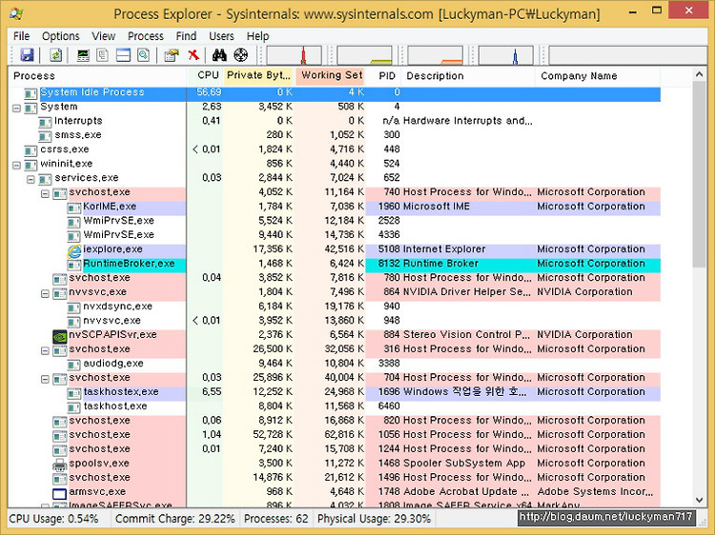Image resolution: width=715 pixels, height=535 pixels.
Task: Open the System Information graph icon
Action: click(x=83, y=55)
